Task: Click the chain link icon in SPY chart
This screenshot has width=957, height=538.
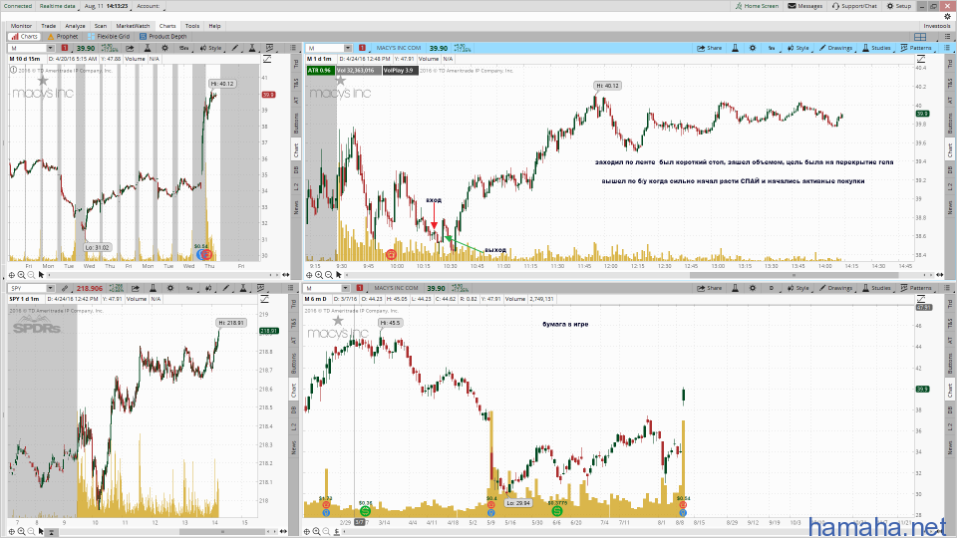Action: [65, 288]
